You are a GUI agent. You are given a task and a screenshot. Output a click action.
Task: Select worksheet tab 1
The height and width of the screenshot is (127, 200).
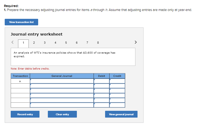[23, 43]
